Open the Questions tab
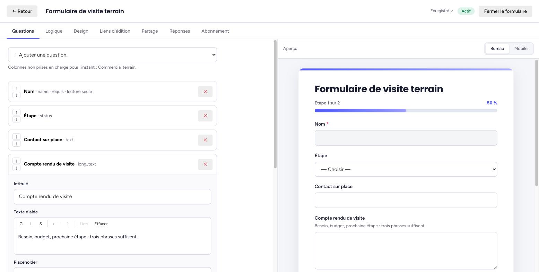 click(23, 31)
